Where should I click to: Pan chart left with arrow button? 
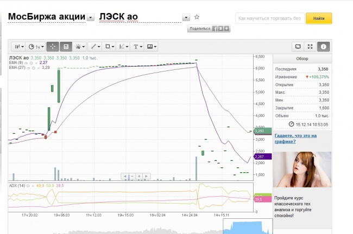pyautogui.click(x=125, y=176)
